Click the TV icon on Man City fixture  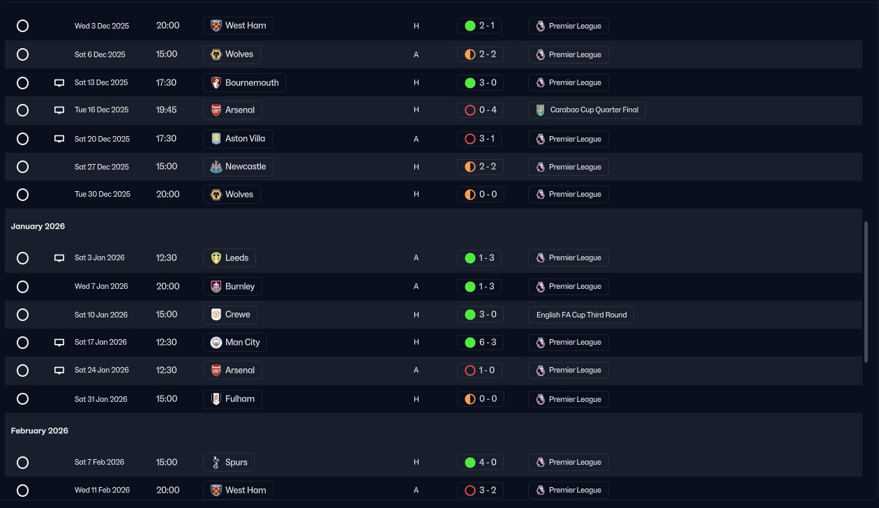click(59, 343)
